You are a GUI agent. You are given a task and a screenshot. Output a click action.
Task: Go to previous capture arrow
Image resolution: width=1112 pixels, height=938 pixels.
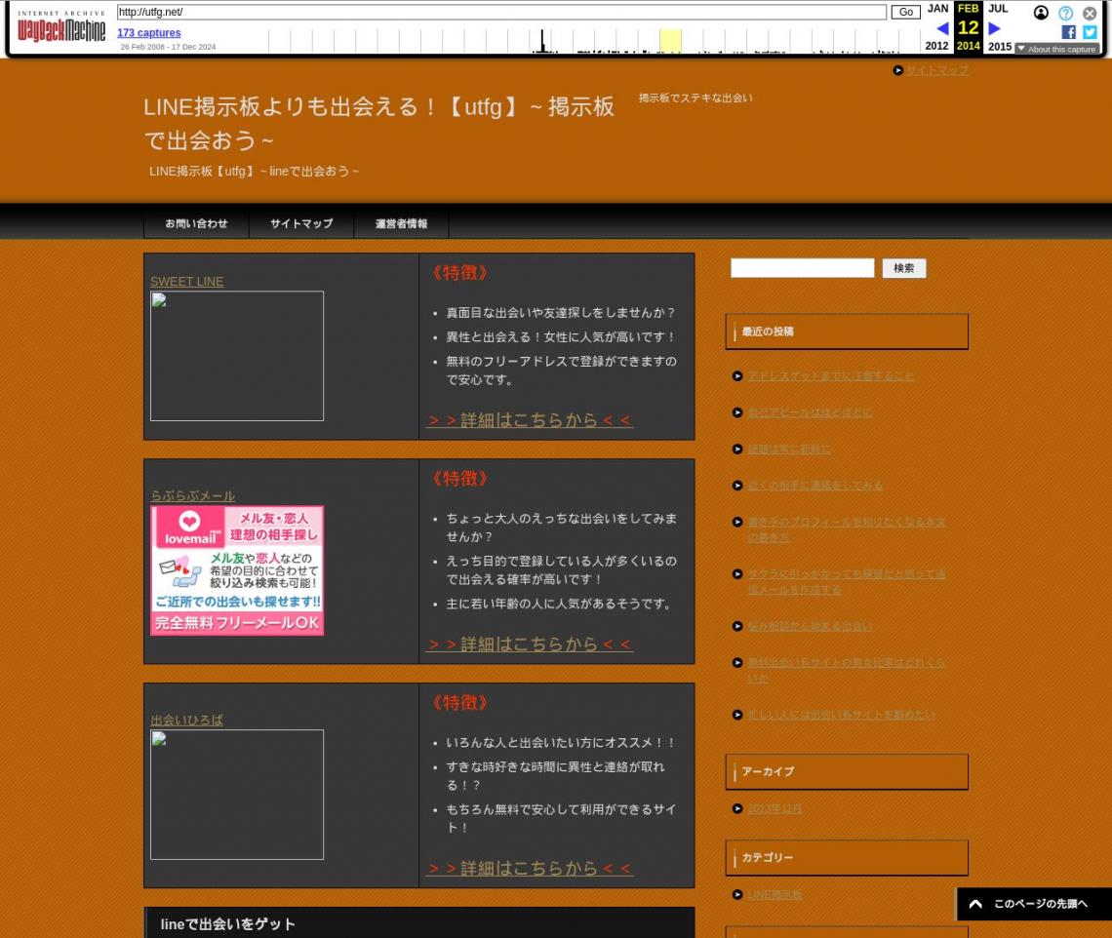(942, 28)
